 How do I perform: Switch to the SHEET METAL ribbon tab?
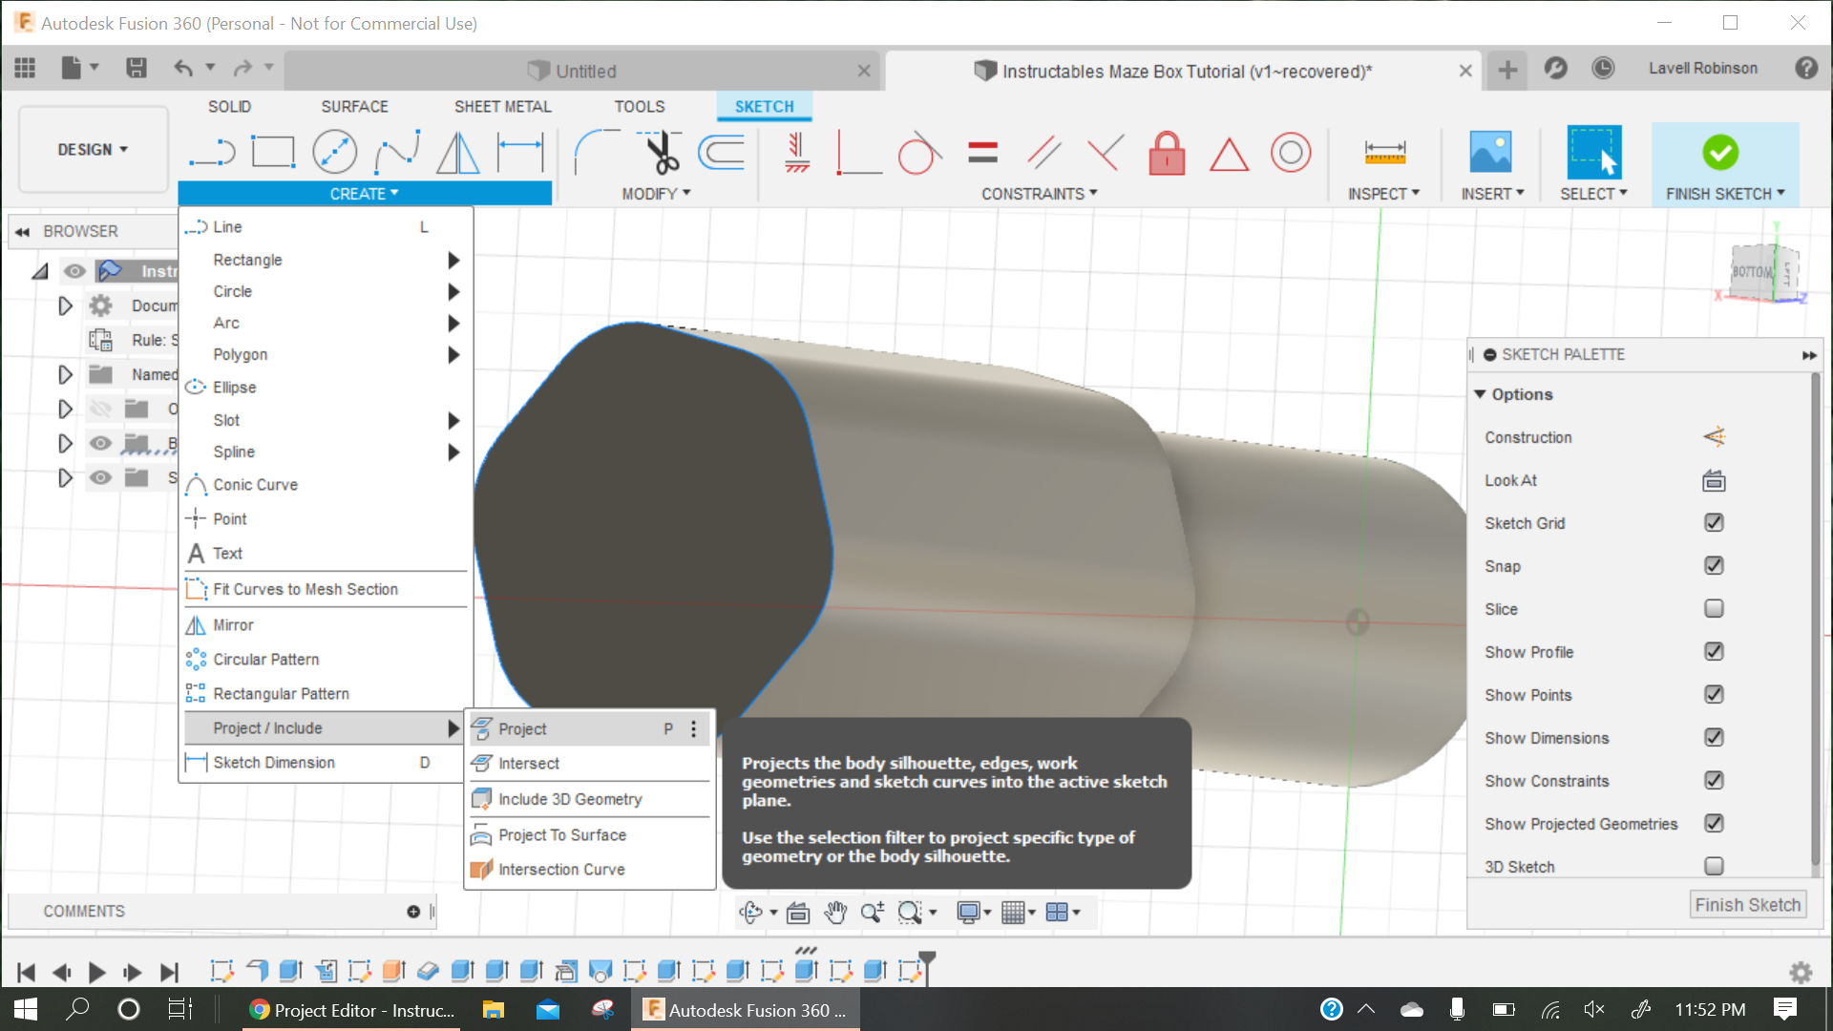coord(502,107)
